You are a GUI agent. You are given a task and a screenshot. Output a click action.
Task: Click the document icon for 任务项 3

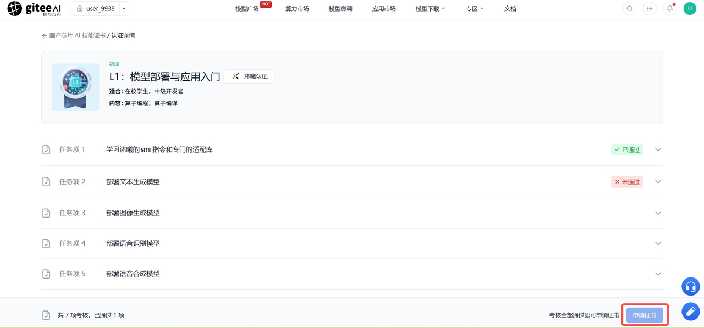(x=46, y=213)
